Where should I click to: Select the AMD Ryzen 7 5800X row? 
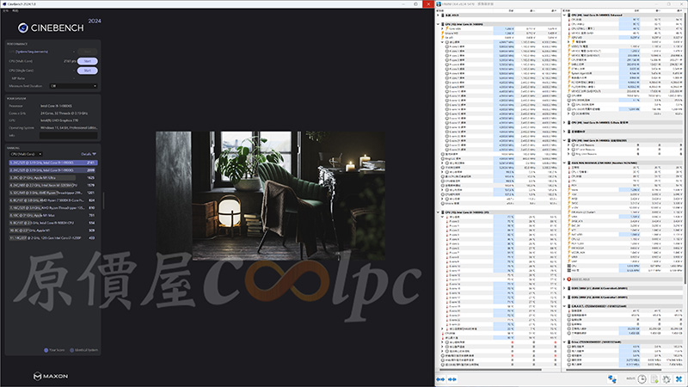52,200
